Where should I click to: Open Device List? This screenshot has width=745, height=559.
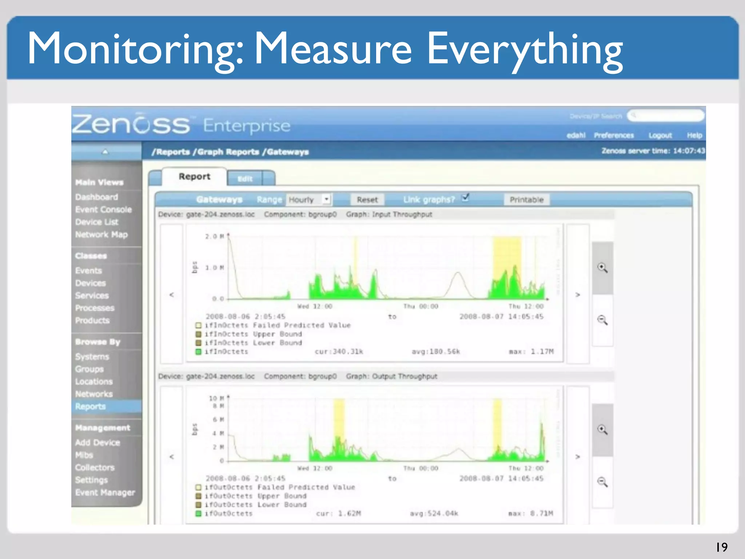[x=96, y=222]
